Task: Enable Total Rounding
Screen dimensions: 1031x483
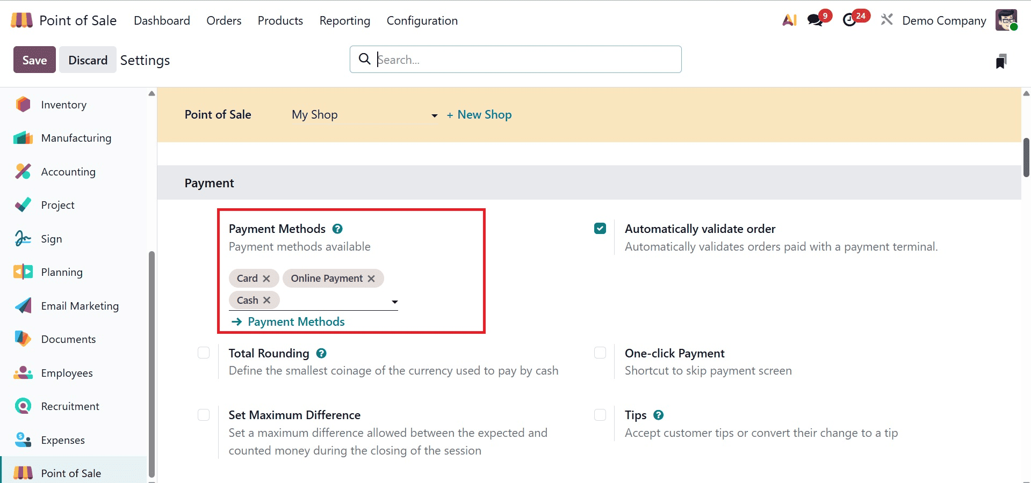Action: point(204,353)
